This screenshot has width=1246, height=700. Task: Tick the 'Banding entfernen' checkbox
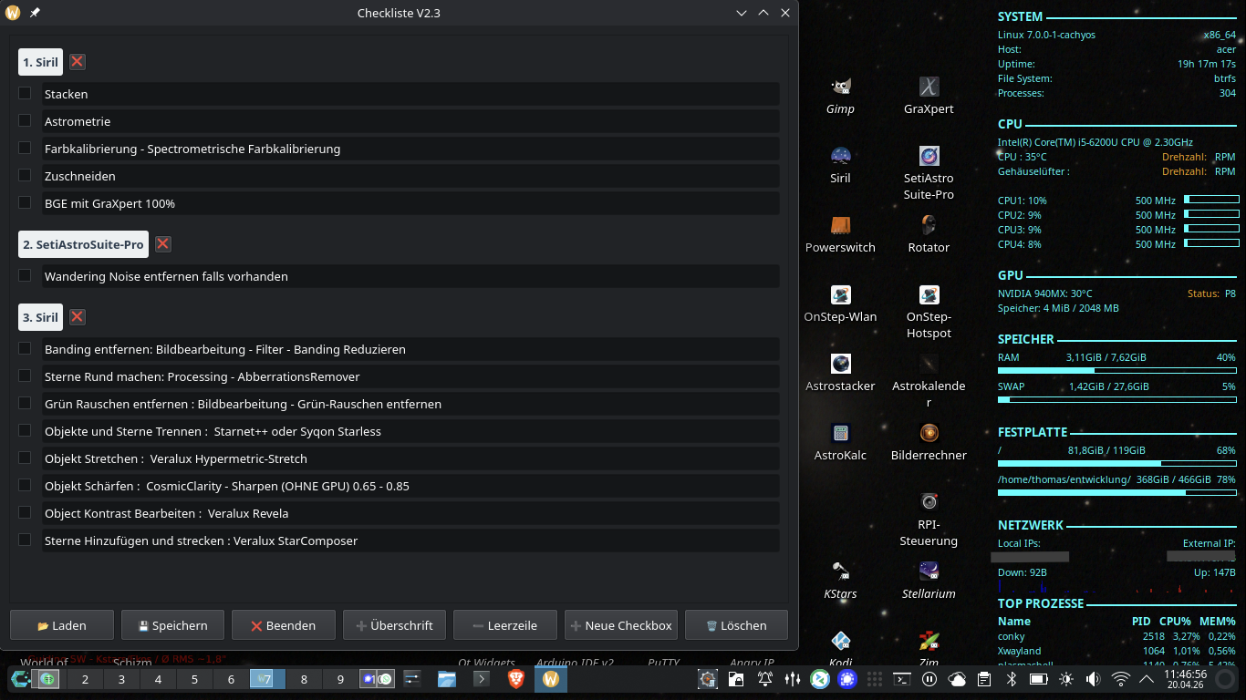[25, 348]
